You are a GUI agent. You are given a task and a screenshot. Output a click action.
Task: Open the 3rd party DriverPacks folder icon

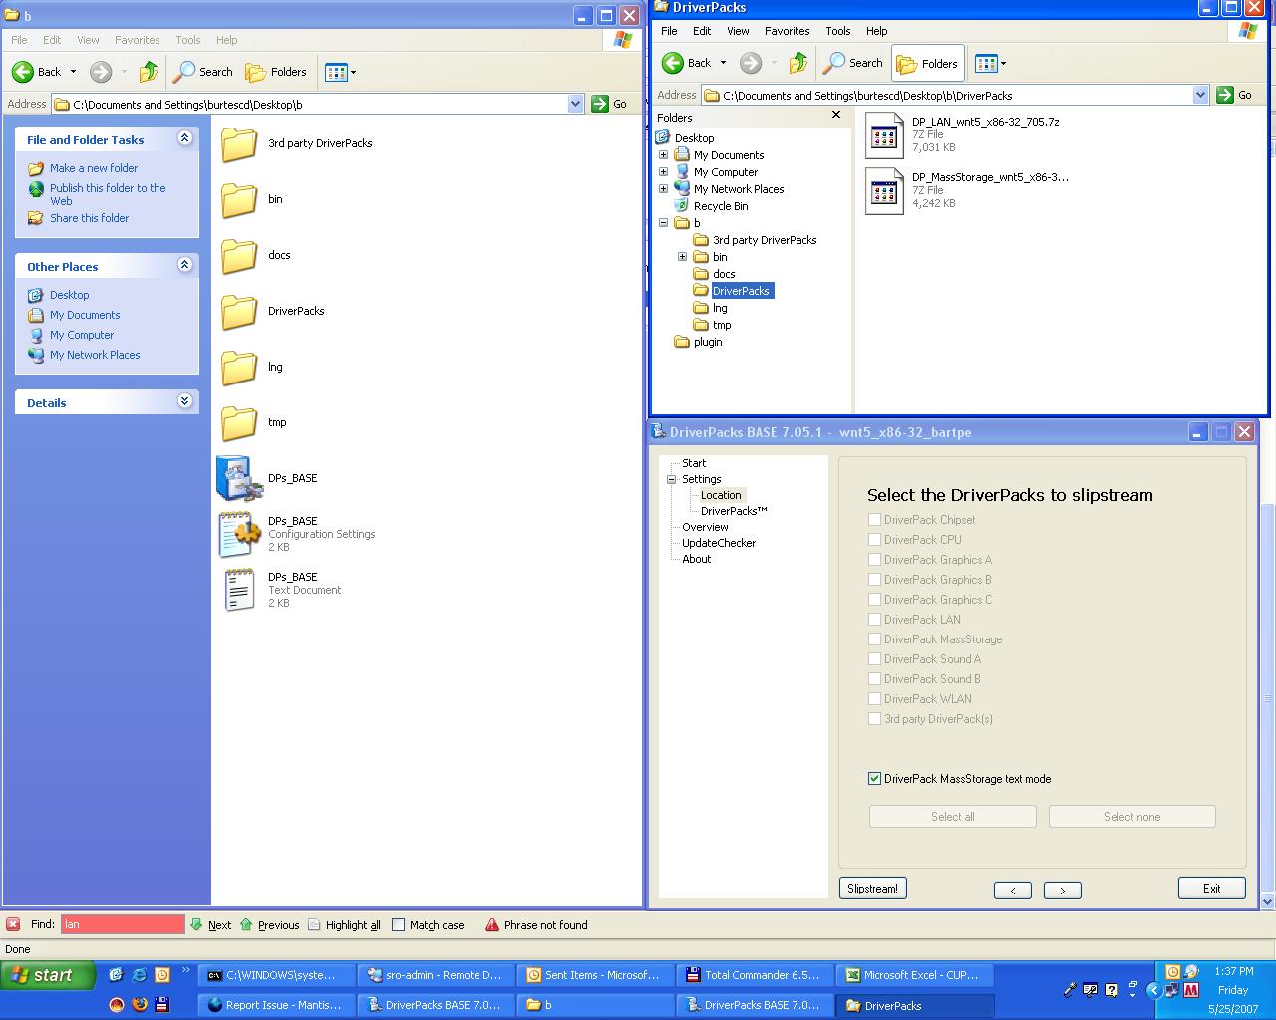(x=239, y=144)
